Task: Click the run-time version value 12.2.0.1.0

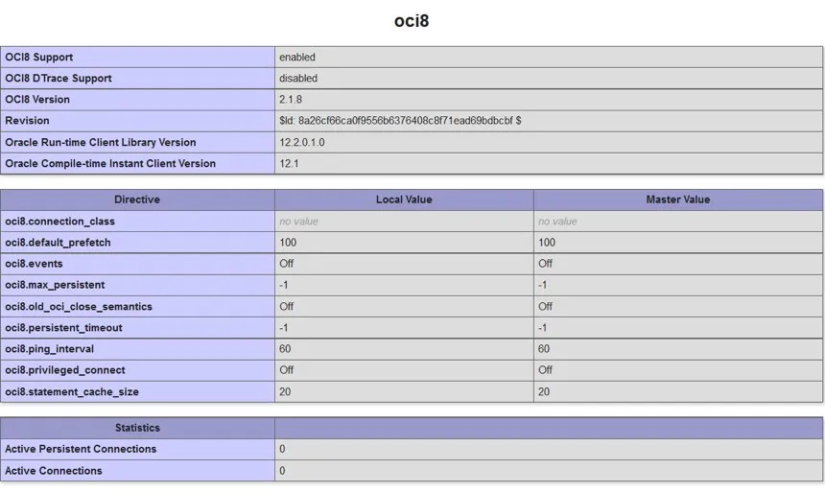Action: 302,142
